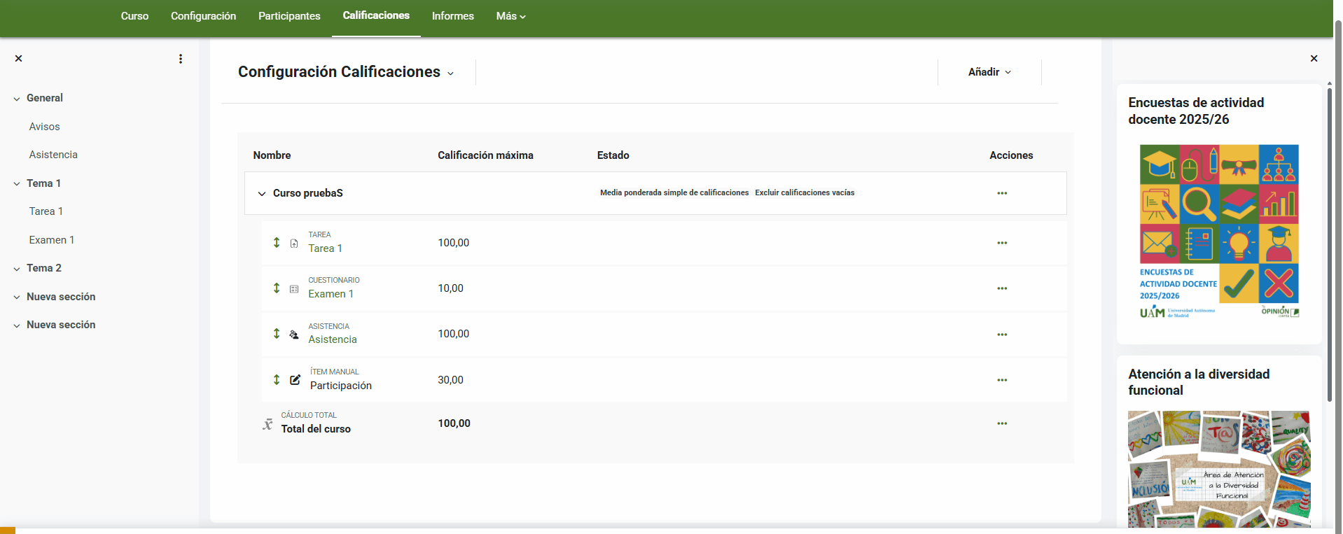Open the Añadir dropdown
This screenshot has height=534, width=1343.
click(989, 72)
